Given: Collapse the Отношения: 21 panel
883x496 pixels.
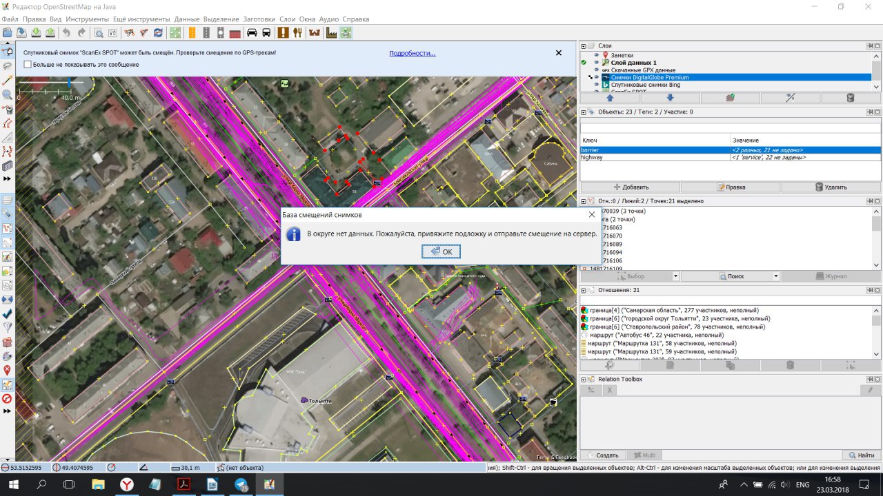Looking at the screenshot, I should (x=583, y=290).
